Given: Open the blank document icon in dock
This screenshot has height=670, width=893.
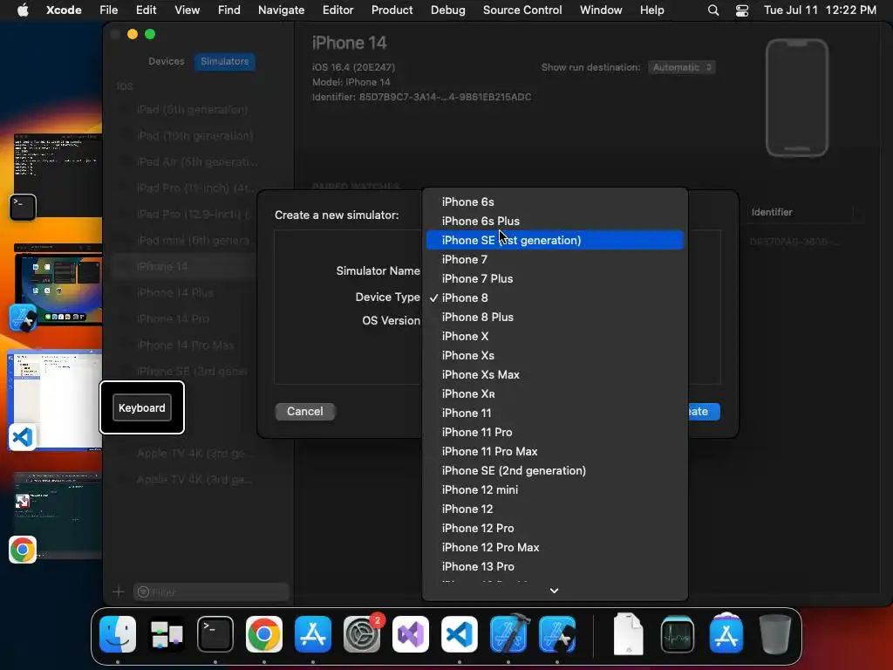Looking at the screenshot, I should coord(628,634).
